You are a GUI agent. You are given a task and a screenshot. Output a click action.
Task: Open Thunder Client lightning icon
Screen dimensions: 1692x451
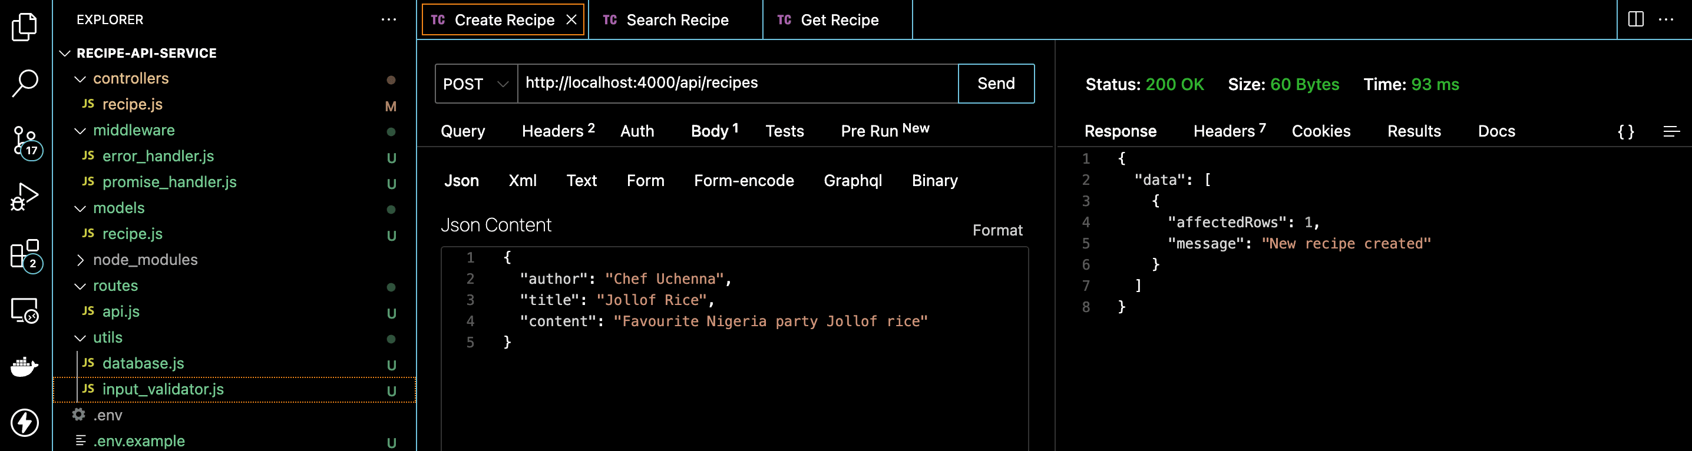pyautogui.click(x=25, y=422)
